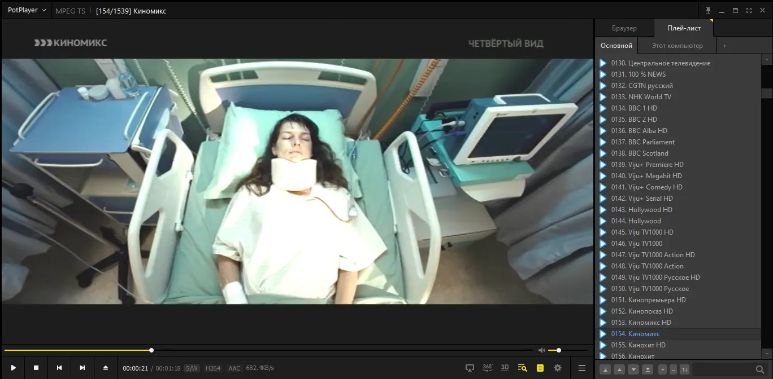This screenshot has width=773, height=379.
Task: Add a new playlist tab with plus
Action: tap(725, 46)
